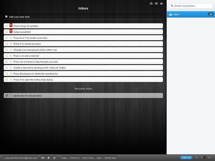Choose the two-tone middle background swatch
Image resolution: width=215 pixels, height=161 pixels.
[203, 158]
